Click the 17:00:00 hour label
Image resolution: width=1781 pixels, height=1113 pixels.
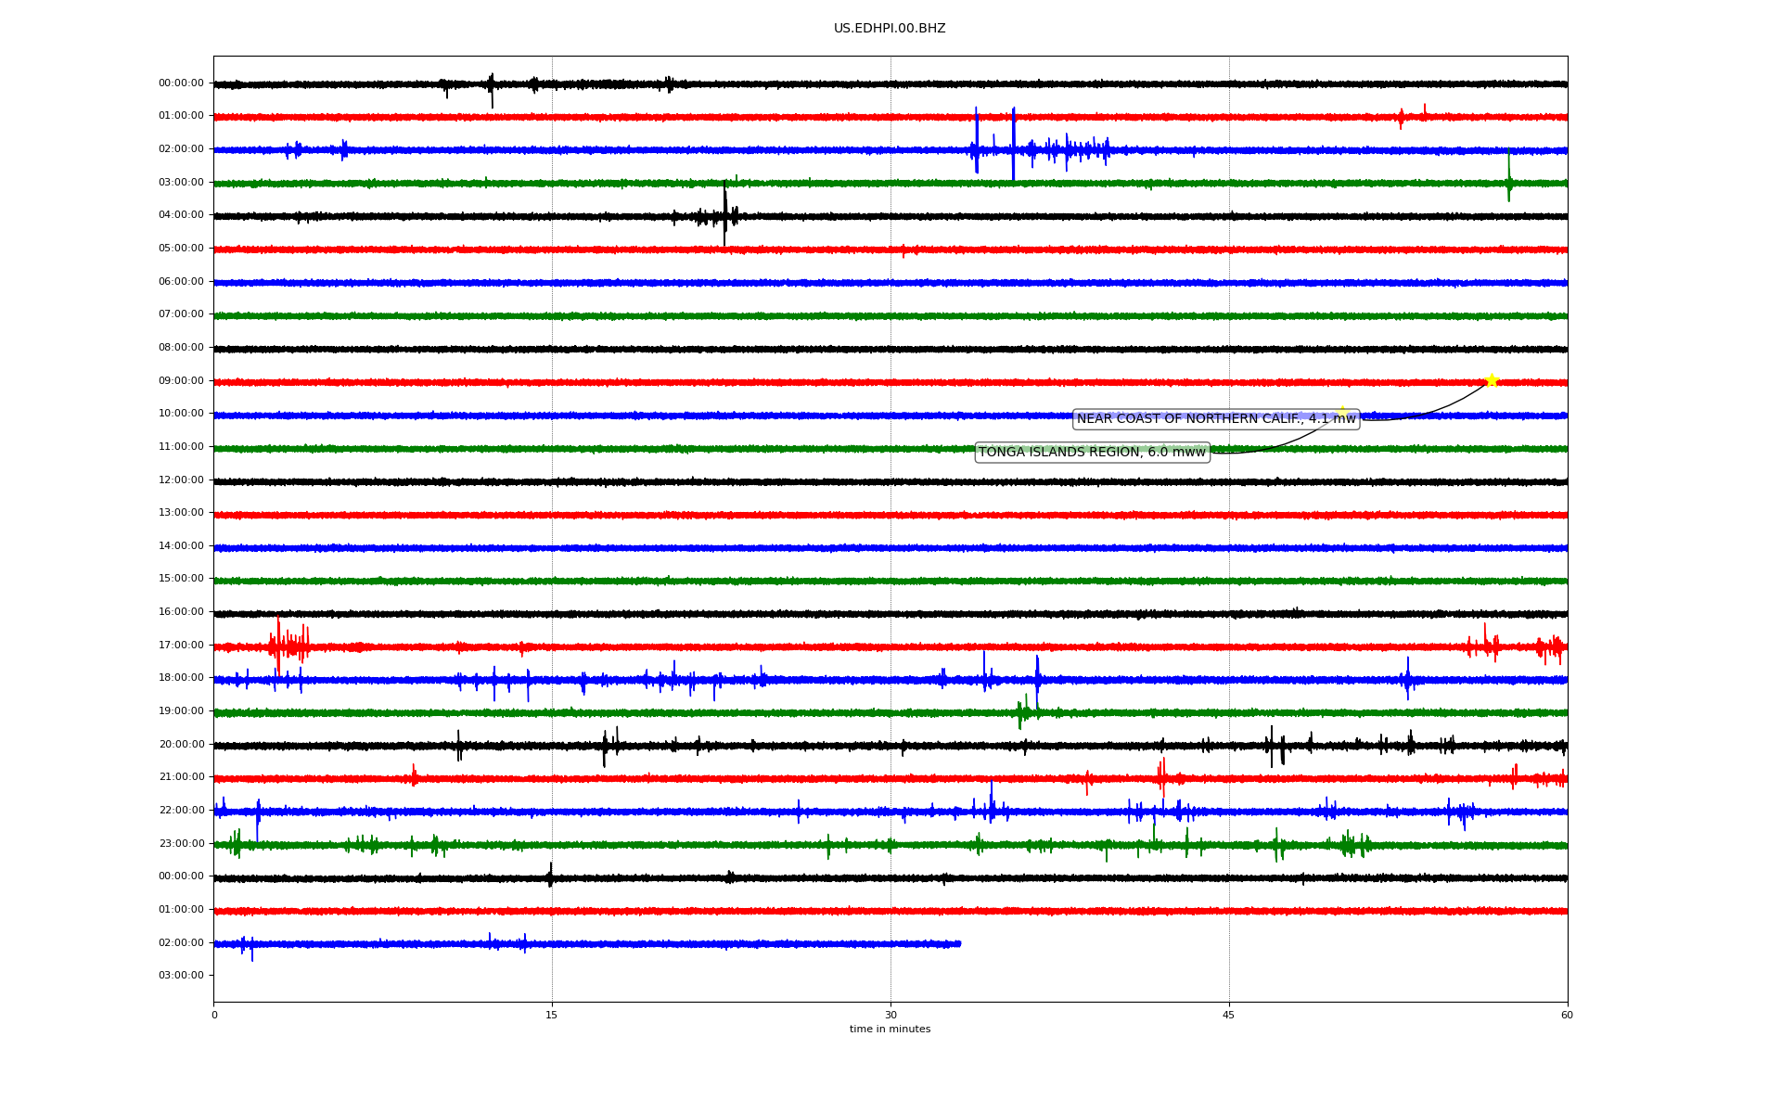pos(181,646)
